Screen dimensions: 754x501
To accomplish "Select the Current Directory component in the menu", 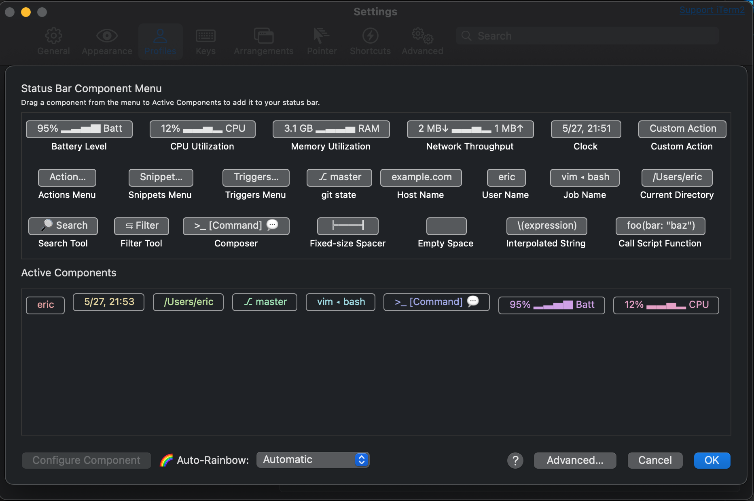I will 677,177.
